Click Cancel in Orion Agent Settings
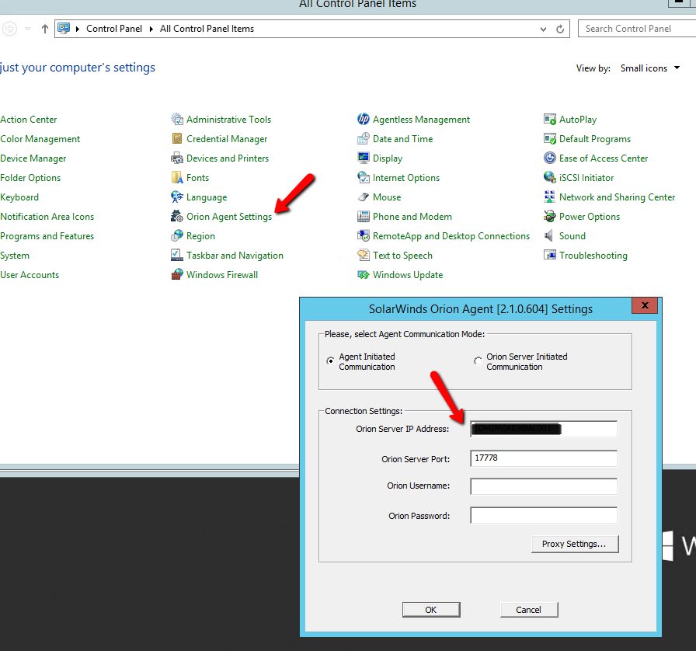This screenshot has height=651, width=696. click(x=529, y=610)
